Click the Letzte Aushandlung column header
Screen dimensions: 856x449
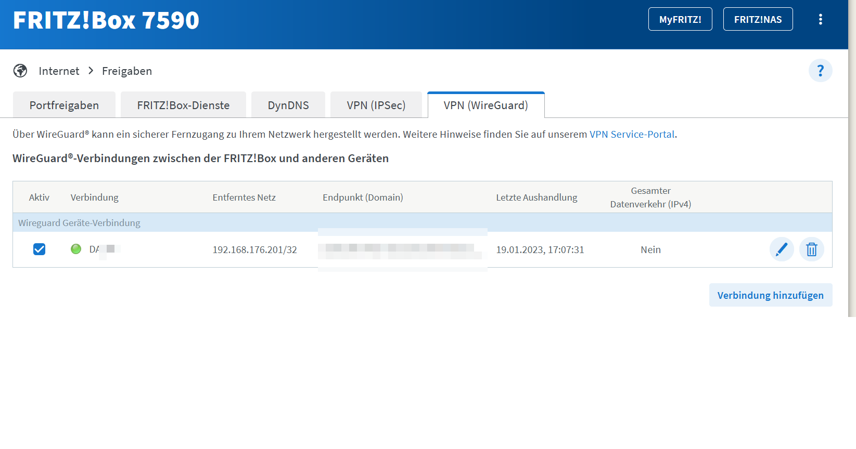[536, 197]
